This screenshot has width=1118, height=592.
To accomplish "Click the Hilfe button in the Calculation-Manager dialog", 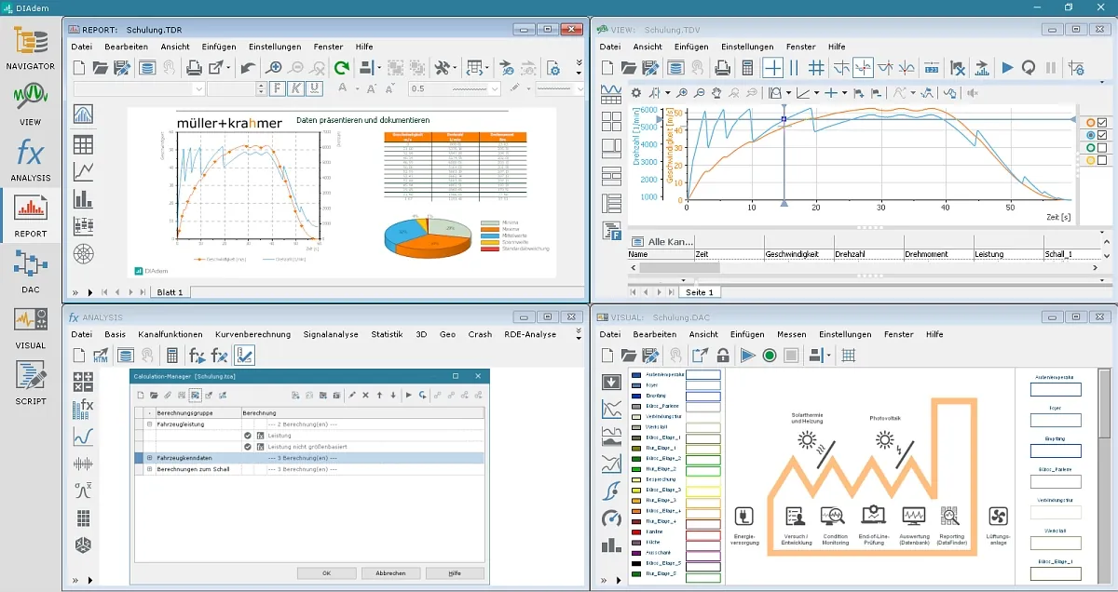I will tap(455, 573).
